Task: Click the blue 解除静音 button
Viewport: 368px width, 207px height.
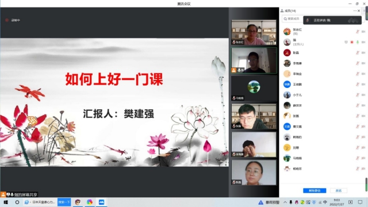Action: point(315,190)
